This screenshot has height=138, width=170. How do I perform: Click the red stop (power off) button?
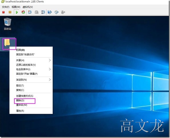click(3, 12)
